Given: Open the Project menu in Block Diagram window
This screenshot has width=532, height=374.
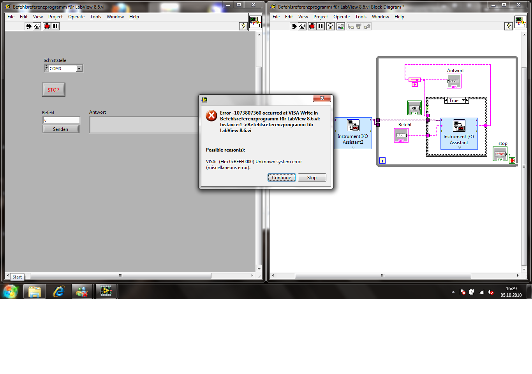Looking at the screenshot, I should (321, 17).
